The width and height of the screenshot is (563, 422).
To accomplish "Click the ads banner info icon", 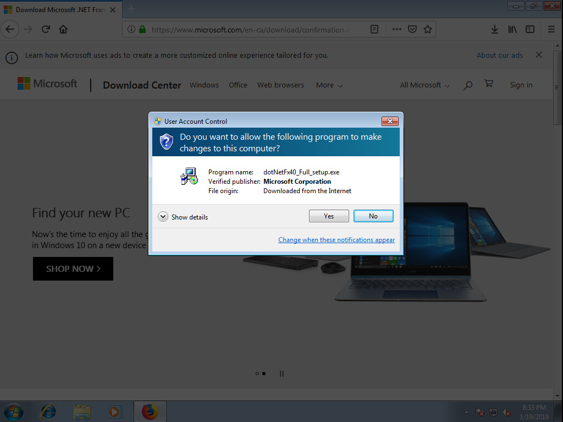I will point(12,58).
